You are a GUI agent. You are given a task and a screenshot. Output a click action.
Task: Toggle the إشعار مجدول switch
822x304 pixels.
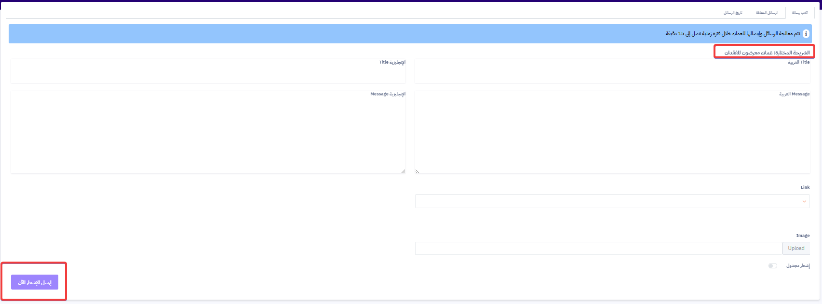(773, 266)
